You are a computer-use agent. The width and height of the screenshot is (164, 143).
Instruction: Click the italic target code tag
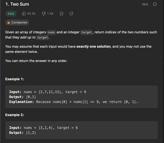point(43,37)
